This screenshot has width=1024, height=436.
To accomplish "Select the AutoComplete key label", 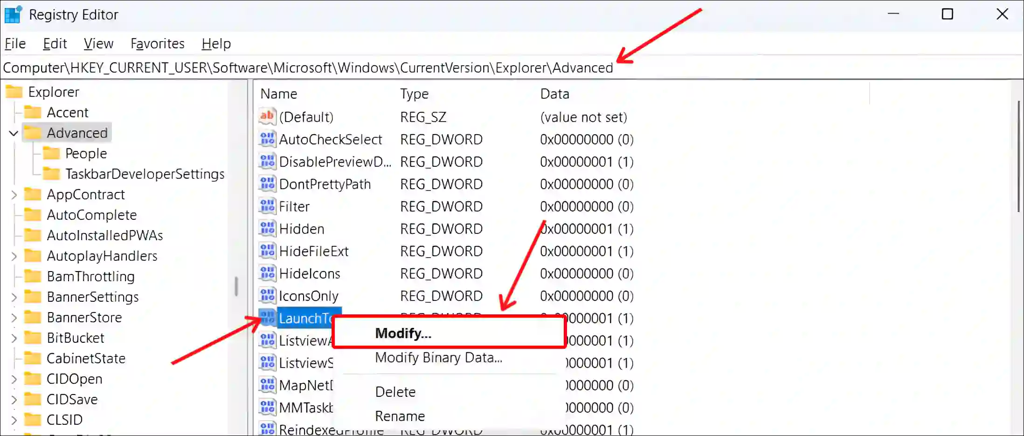I will coord(92,215).
